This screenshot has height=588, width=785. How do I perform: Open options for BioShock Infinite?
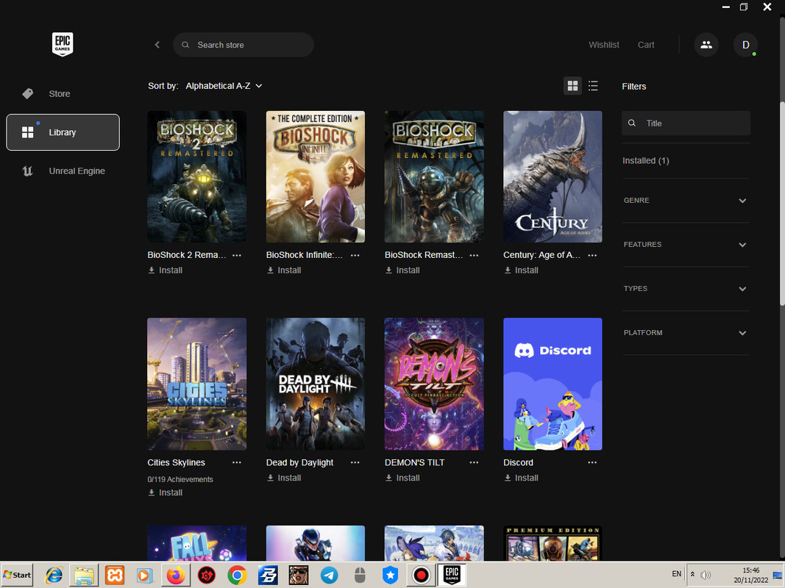tap(355, 255)
